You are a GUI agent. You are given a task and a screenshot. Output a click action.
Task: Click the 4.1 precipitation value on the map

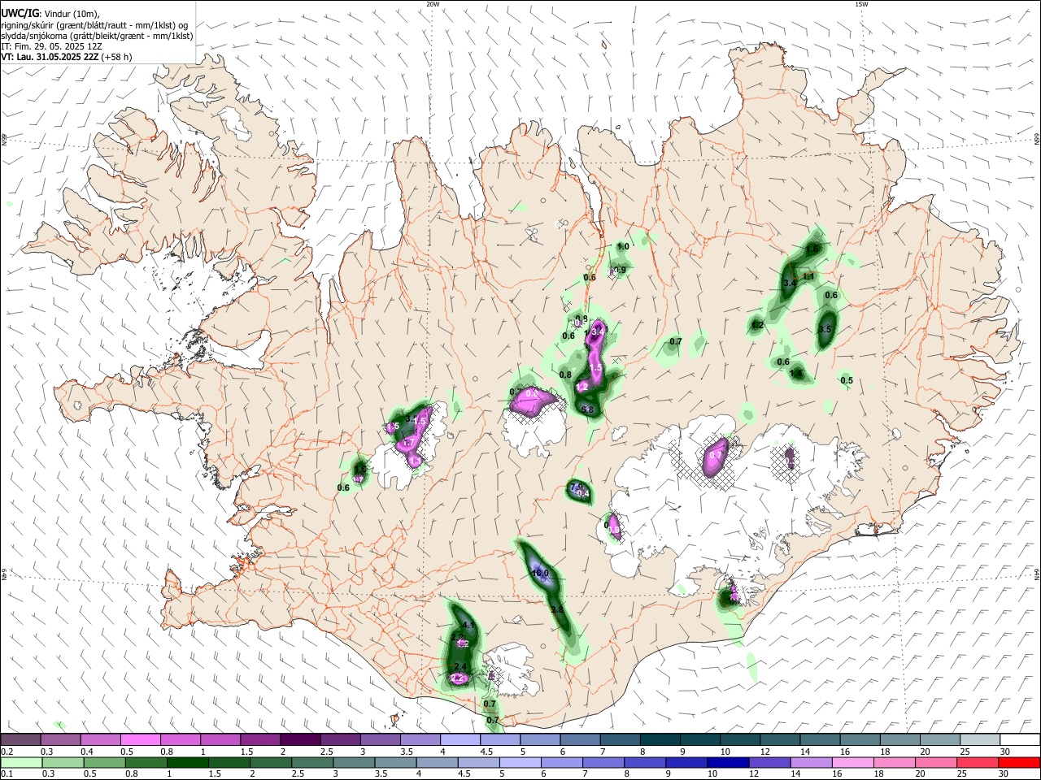(468, 625)
